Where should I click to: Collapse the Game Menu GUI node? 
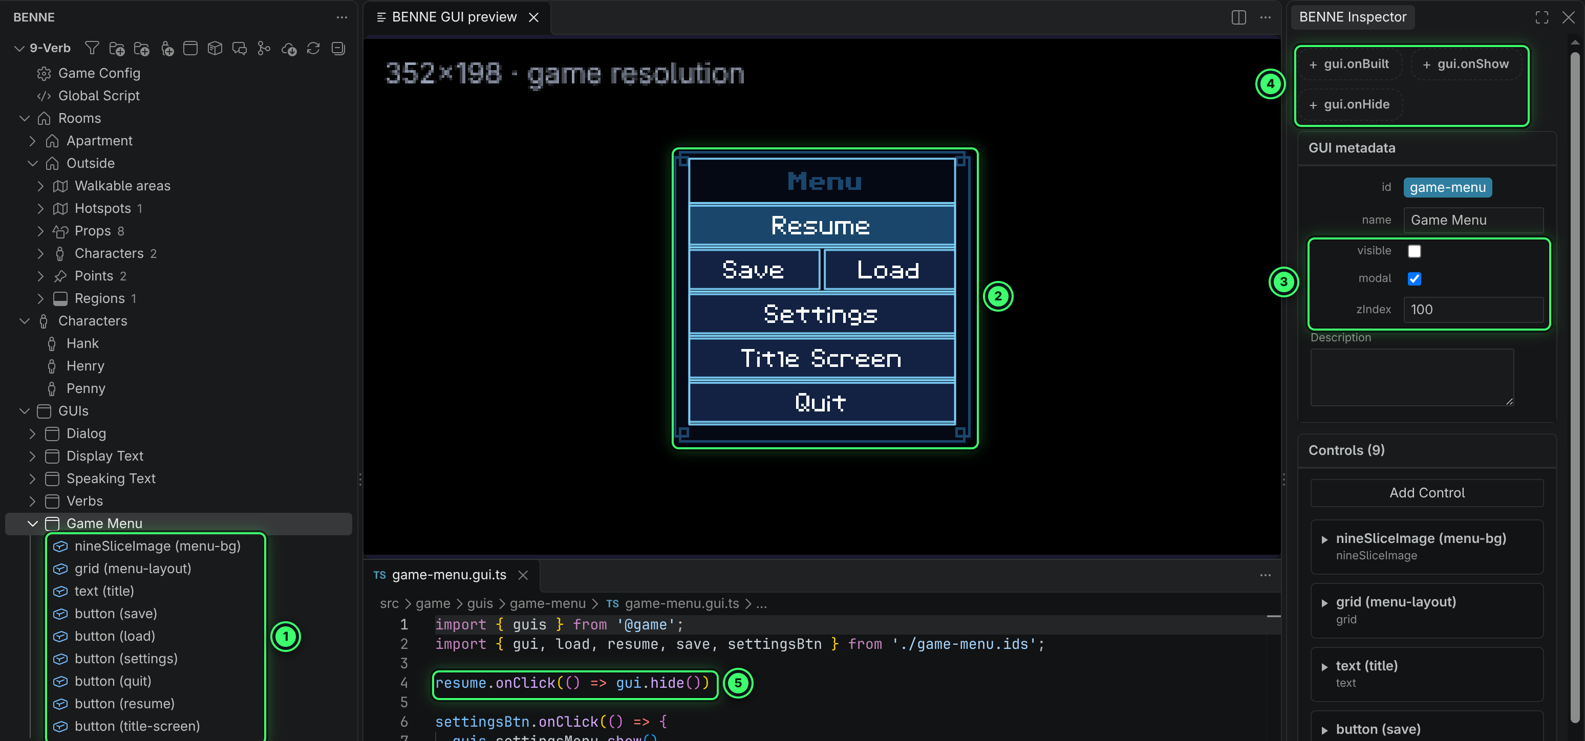coord(33,524)
